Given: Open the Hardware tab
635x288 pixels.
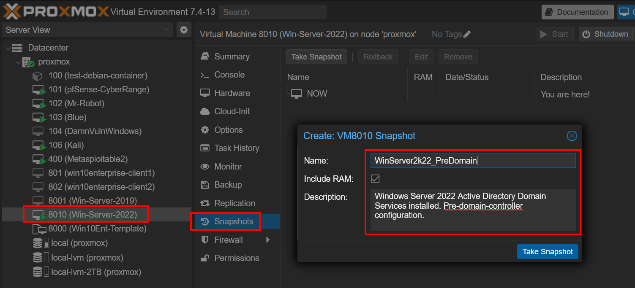Looking at the screenshot, I should (x=232, y=93).
